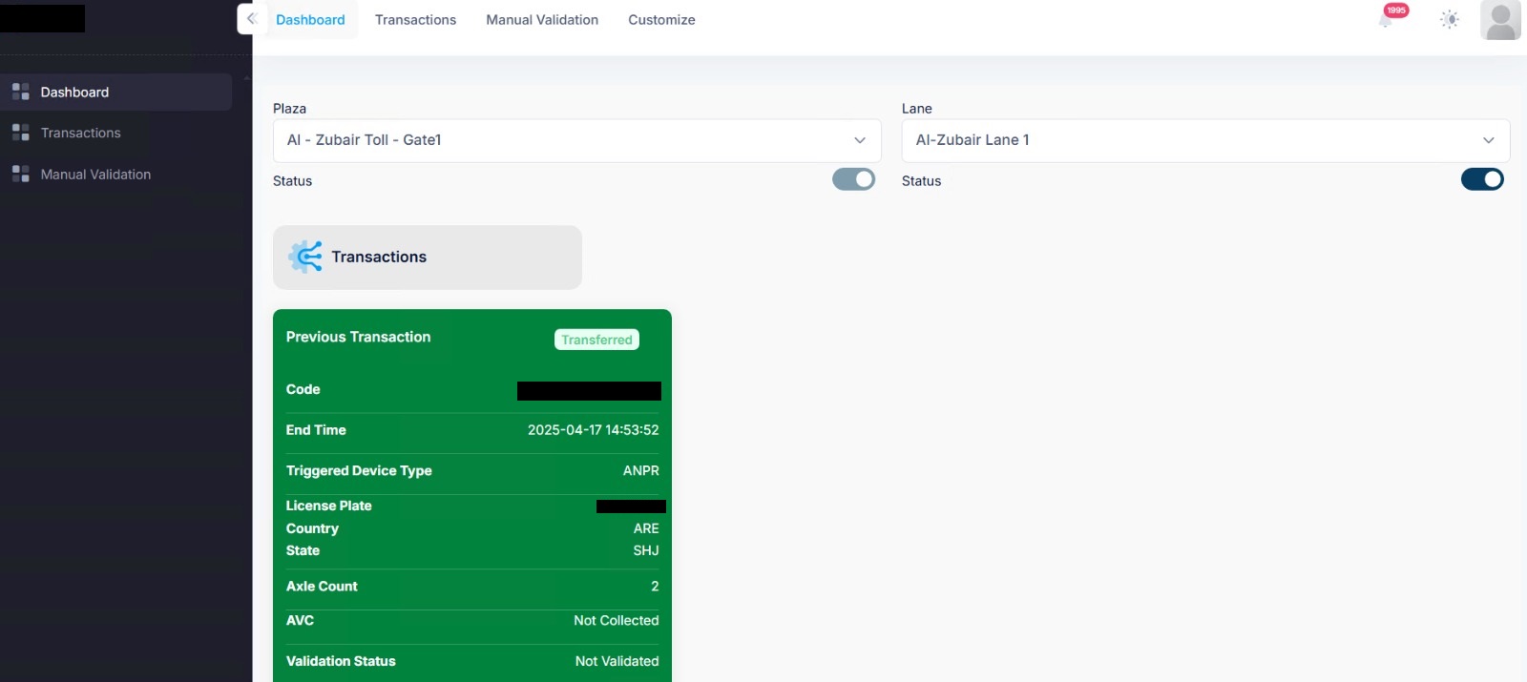Screen dimensions: 1527x682
Task: Open the user profile avatar
Action: (x=1500, y=20)
